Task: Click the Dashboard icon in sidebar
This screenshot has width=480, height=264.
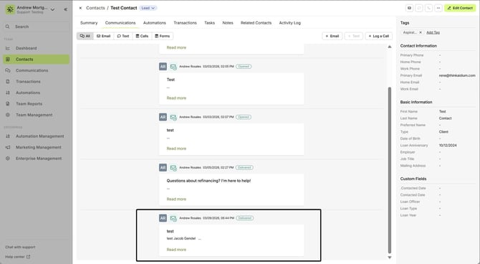Action: (x=8, y=48)
